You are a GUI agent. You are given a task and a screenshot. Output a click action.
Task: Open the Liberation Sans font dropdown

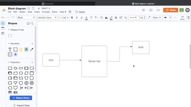[47, 18]
